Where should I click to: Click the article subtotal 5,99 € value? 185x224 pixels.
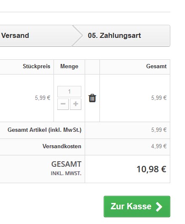pos(159,130)
